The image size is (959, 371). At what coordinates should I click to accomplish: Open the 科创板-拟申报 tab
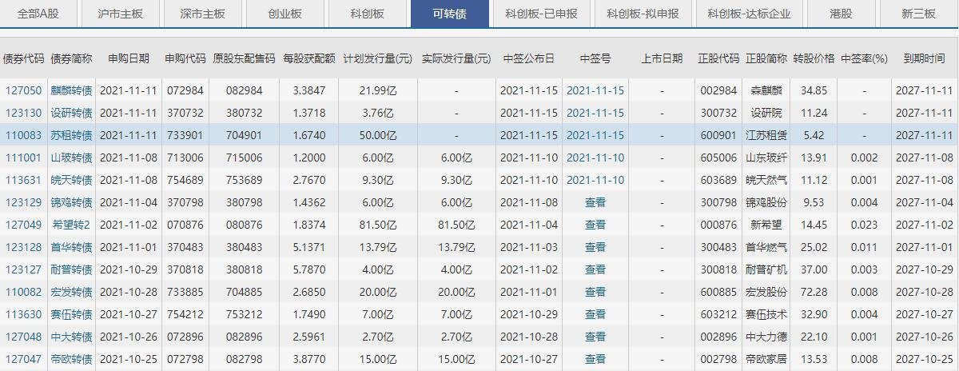(643, 14)
